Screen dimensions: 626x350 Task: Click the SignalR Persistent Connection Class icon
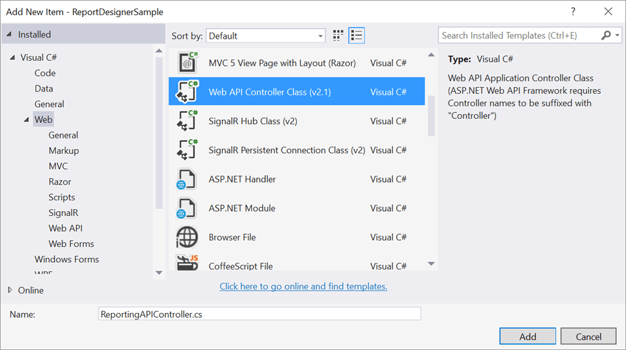click(x=187, y=150)
